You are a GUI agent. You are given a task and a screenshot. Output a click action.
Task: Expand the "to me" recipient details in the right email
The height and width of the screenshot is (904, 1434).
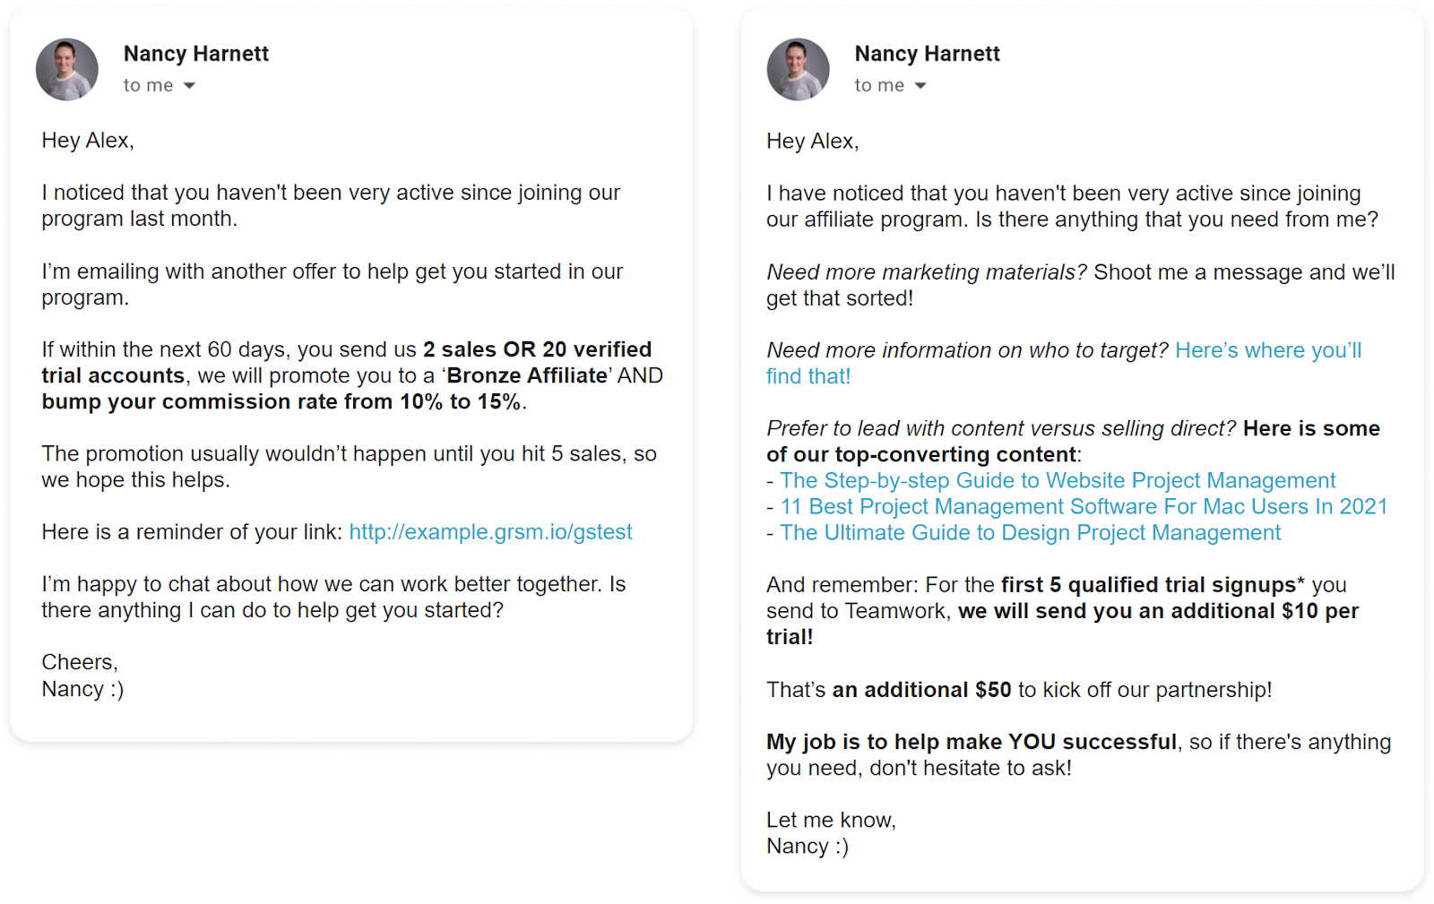pyautogui.click(x=879, y=85)
